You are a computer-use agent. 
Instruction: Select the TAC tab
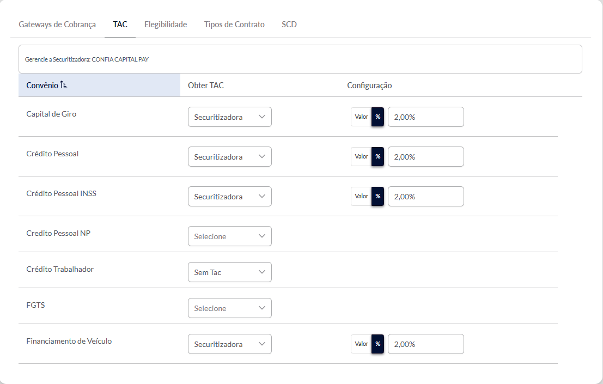tap(120, 25)
